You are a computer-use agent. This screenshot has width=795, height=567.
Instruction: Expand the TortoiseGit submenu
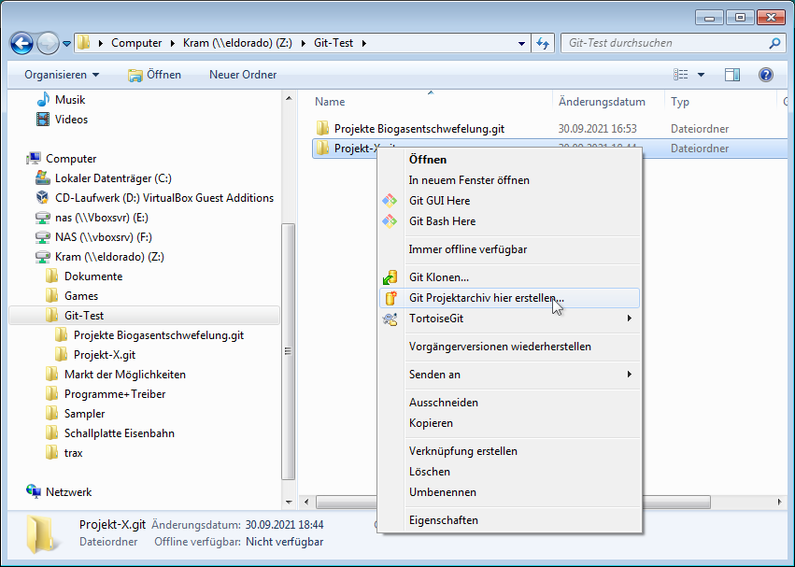pos(509,319)
